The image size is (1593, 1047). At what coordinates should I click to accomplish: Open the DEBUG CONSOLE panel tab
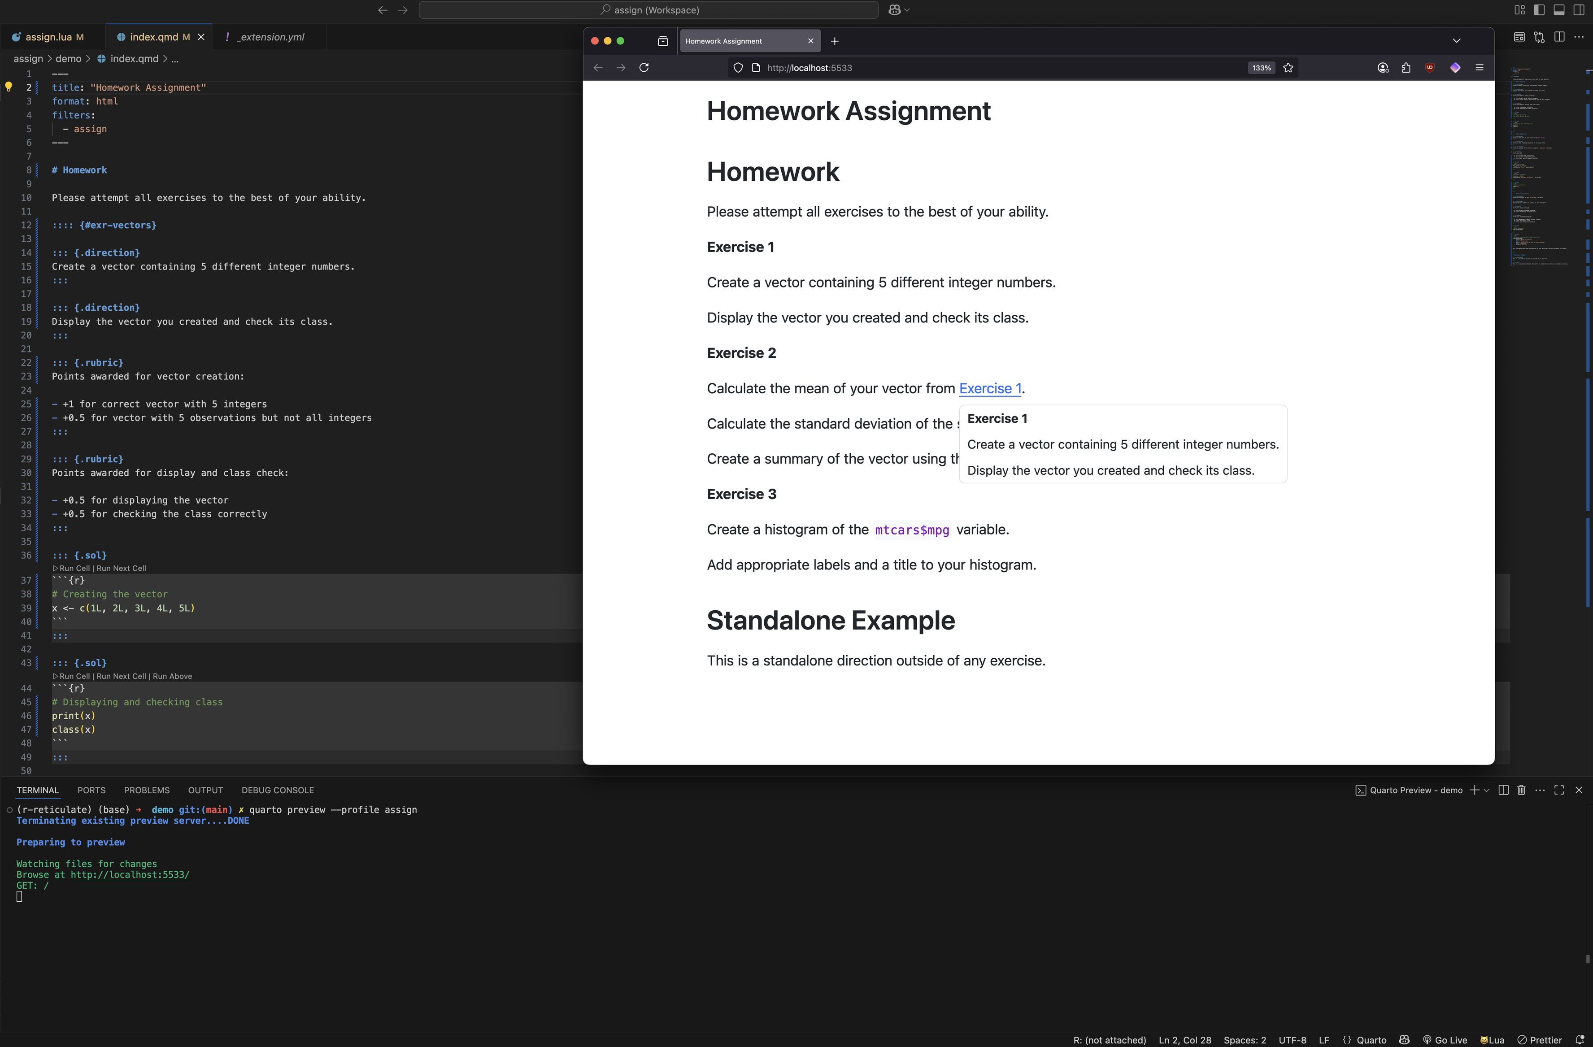click(278, 790)
